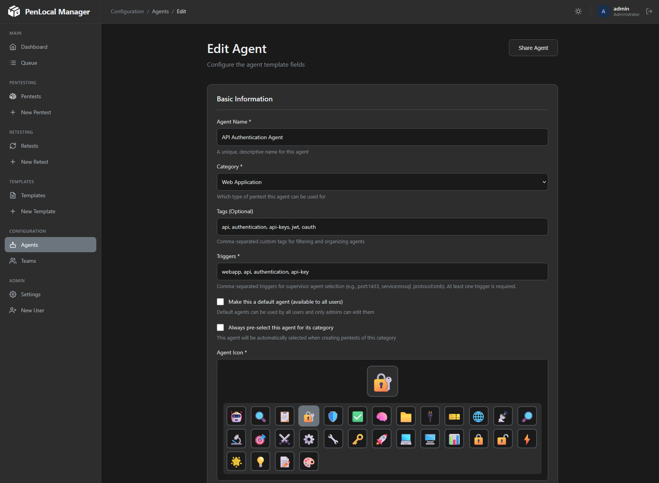Choose the satellite dish icon

coord(503,416)
